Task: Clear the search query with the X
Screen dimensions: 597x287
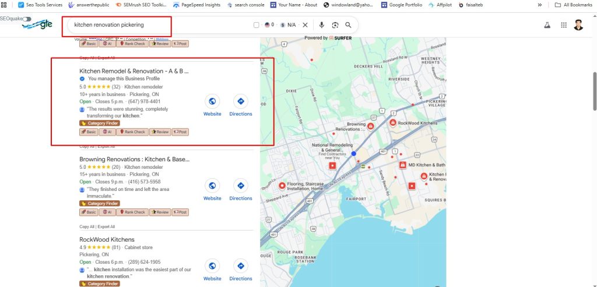Action: [x=305, y=24]
